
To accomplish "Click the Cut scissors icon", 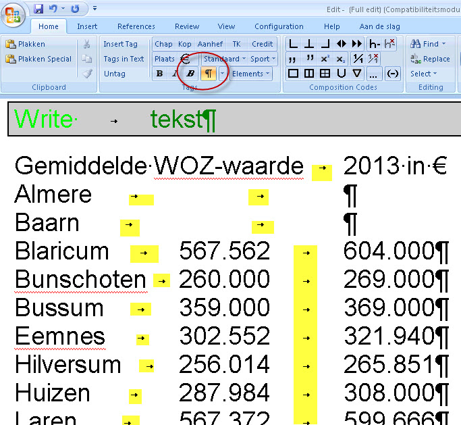I will tap(86, 44).
